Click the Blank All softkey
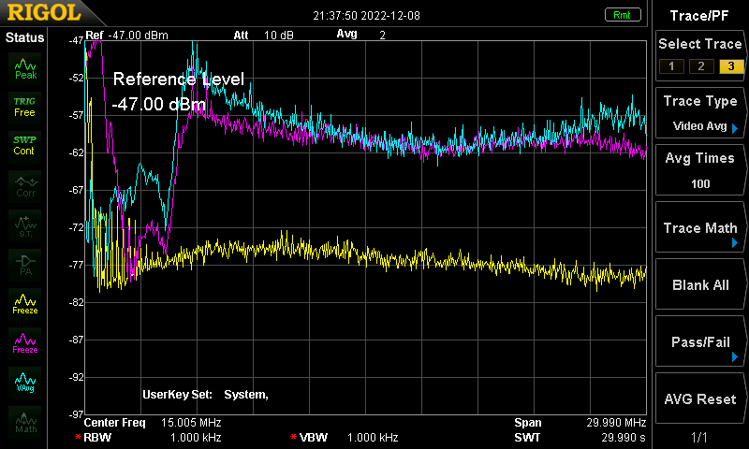The image size is (749, 449). [x=700, y=284]
